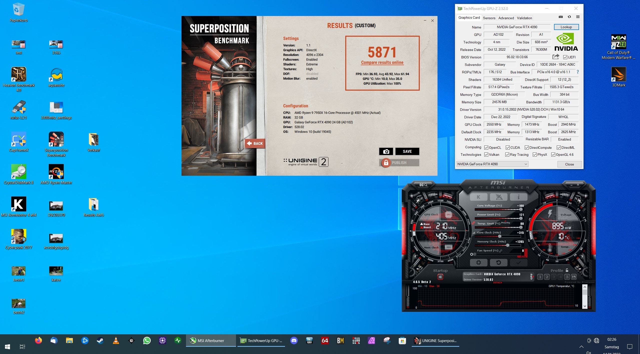Toggle the Ray Tracing checkbox
Screen dimensions: 640x354
[x=507, y=155]
